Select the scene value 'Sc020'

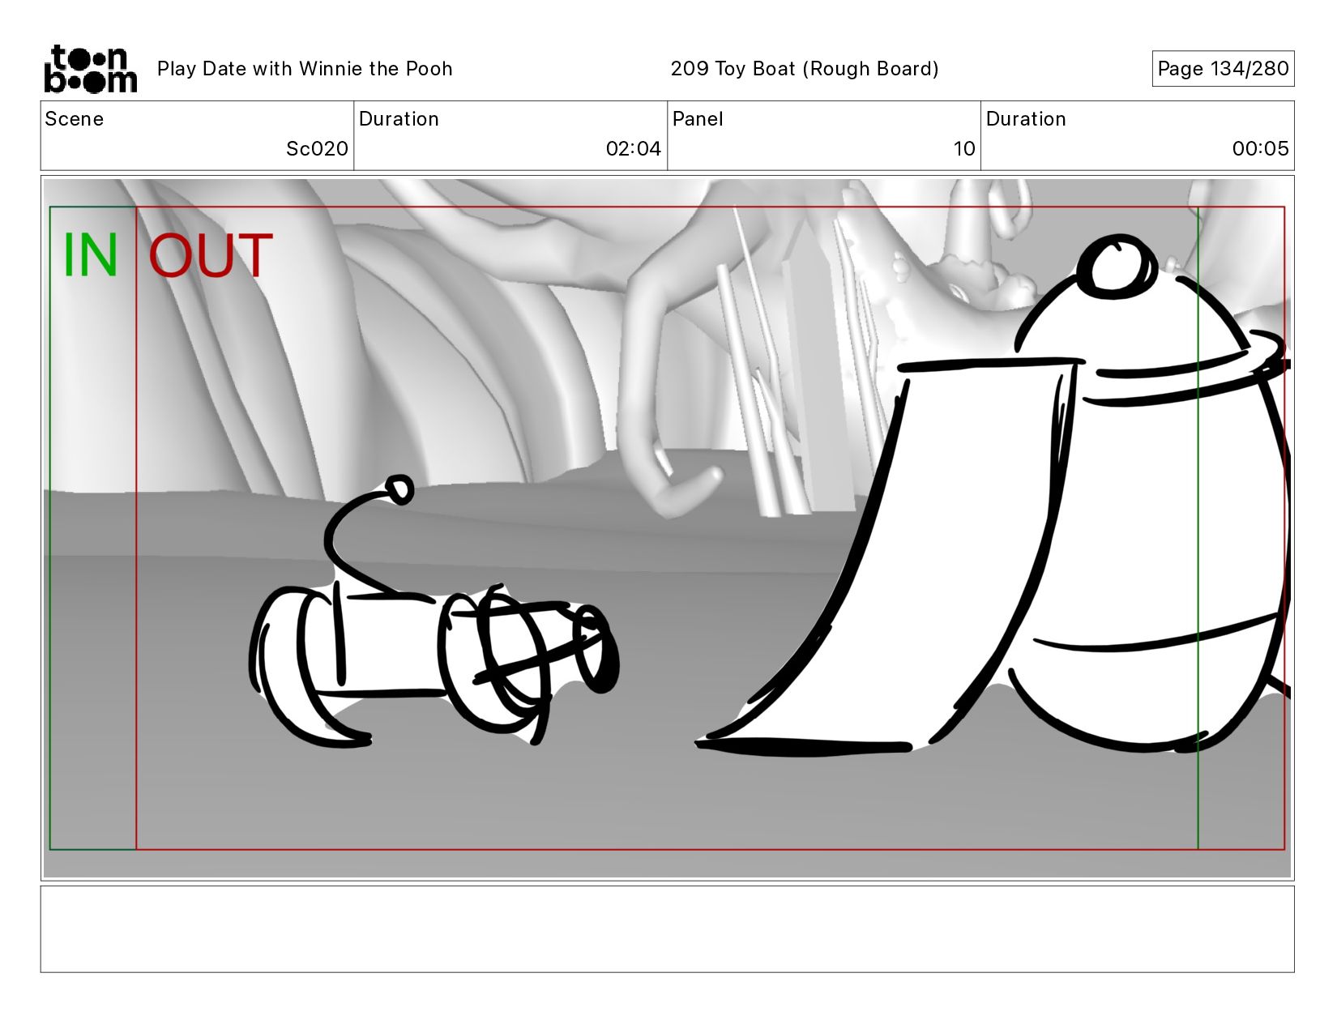317,149
